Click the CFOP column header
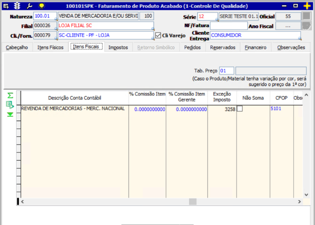The width and height of the screenshot is (315, 225). click(281, 98)
